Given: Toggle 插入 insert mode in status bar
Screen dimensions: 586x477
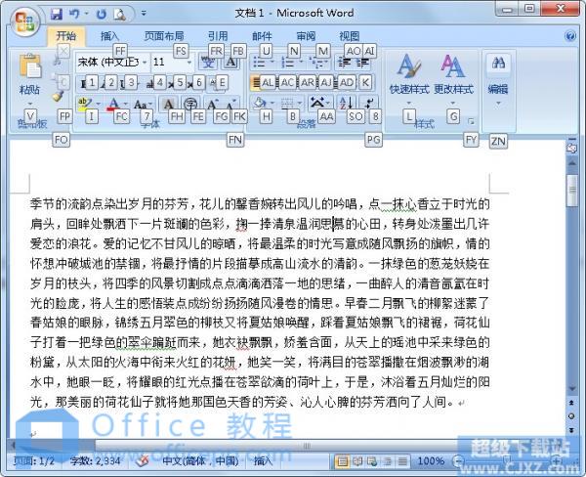Looking at the screenshot, I should [x=264, y=459].
